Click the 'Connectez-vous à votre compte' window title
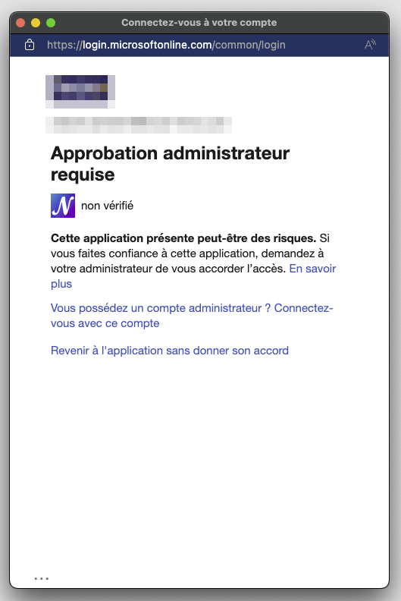 coord(199,23)
